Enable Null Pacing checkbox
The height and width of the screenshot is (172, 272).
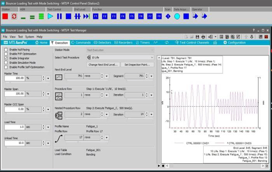(x=6, y=49)
